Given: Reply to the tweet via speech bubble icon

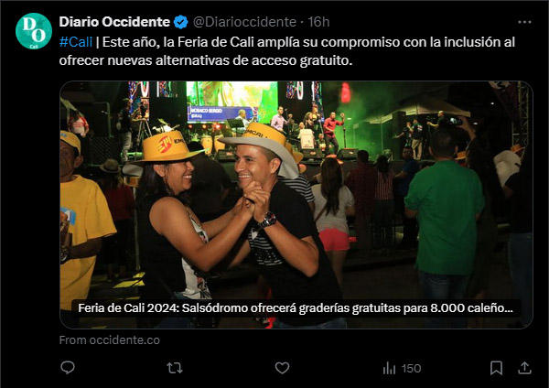Looking at the screenshot, I should click(68, 368).
